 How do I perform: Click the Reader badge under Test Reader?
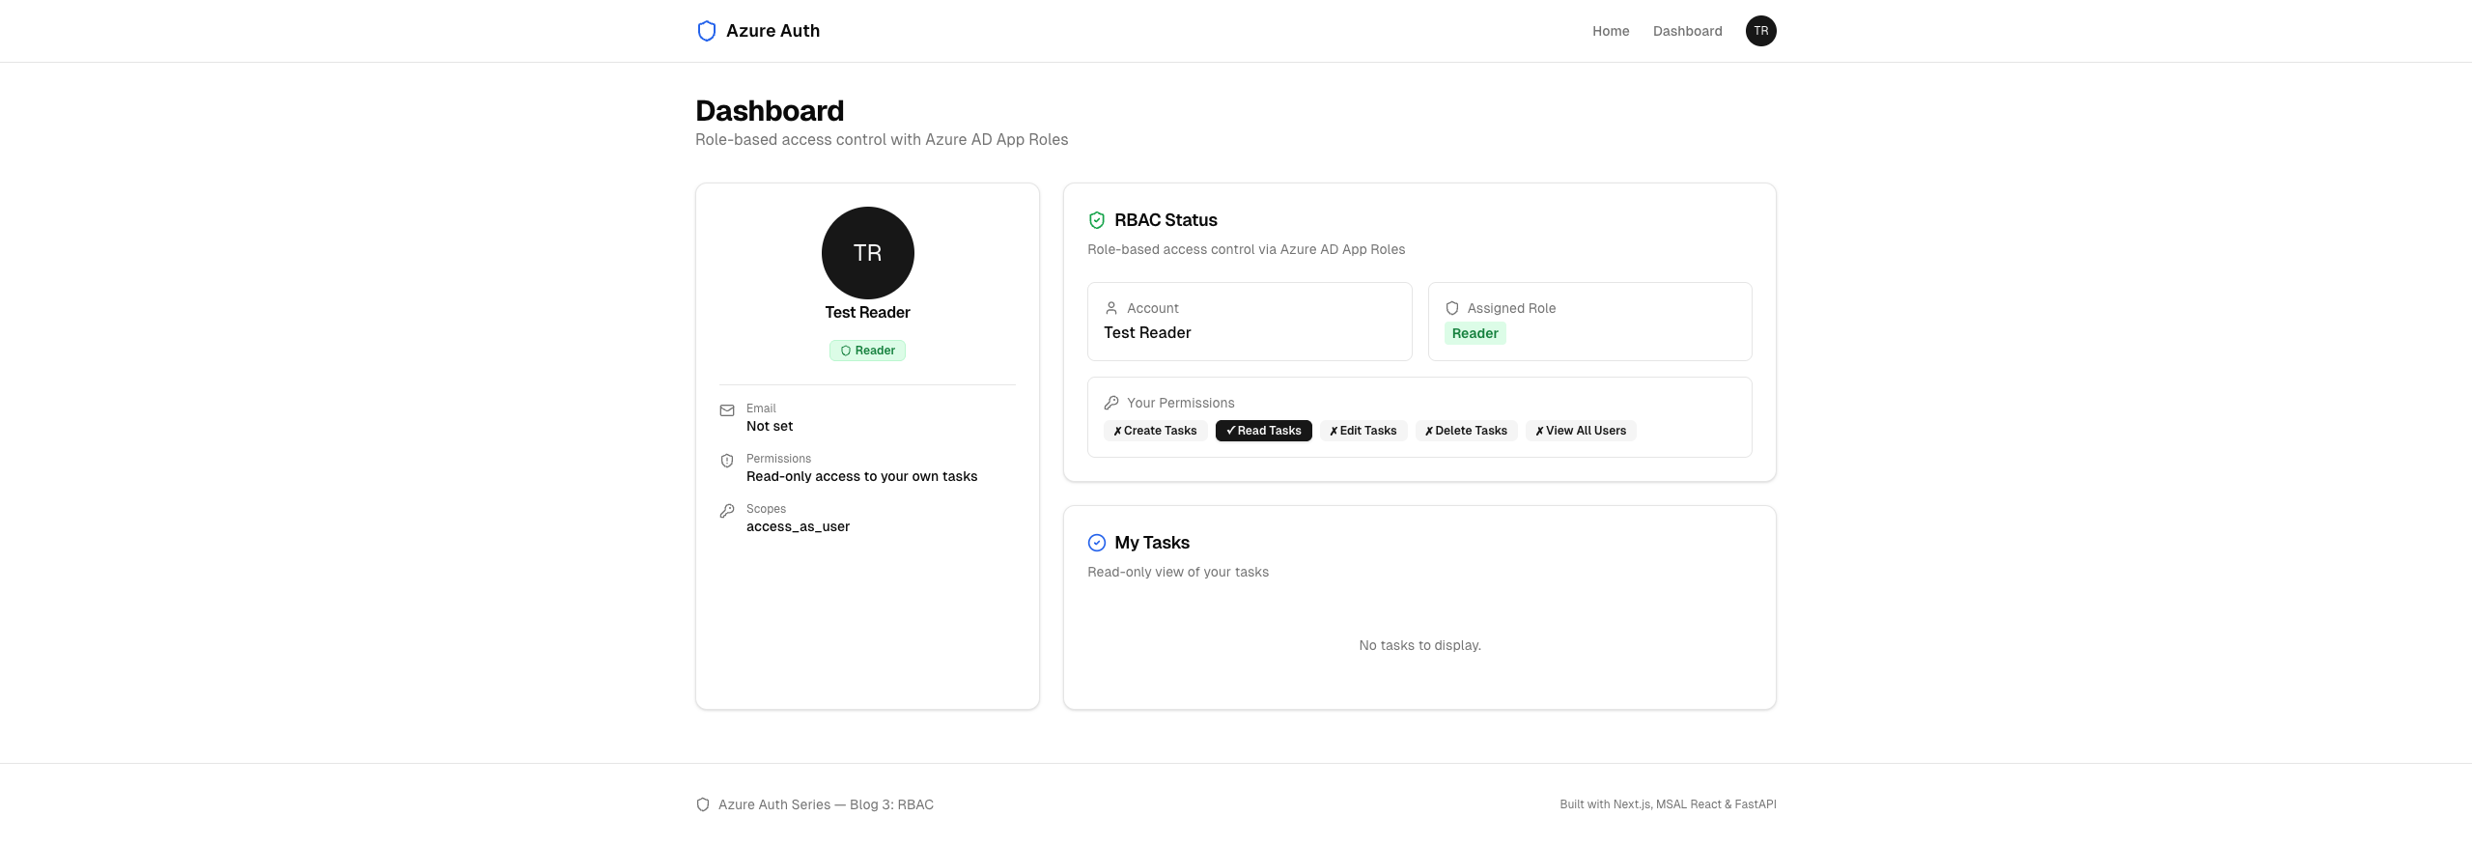[x=867, y=351]
